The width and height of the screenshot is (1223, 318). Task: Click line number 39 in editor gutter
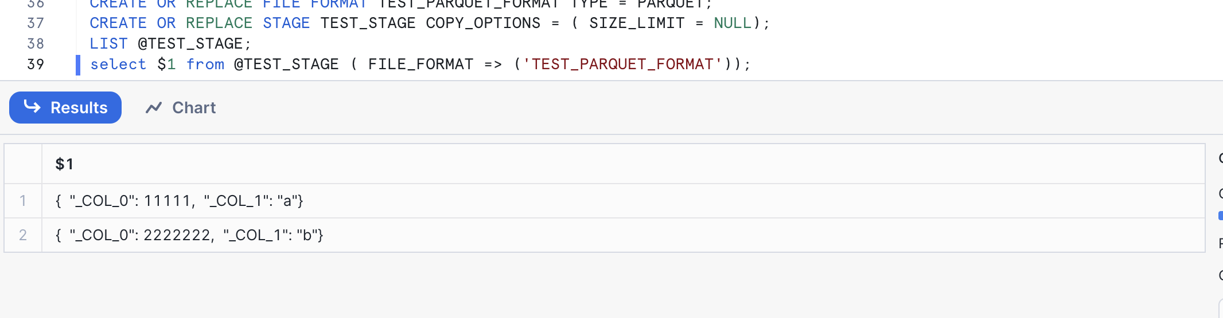pos(36,64)
